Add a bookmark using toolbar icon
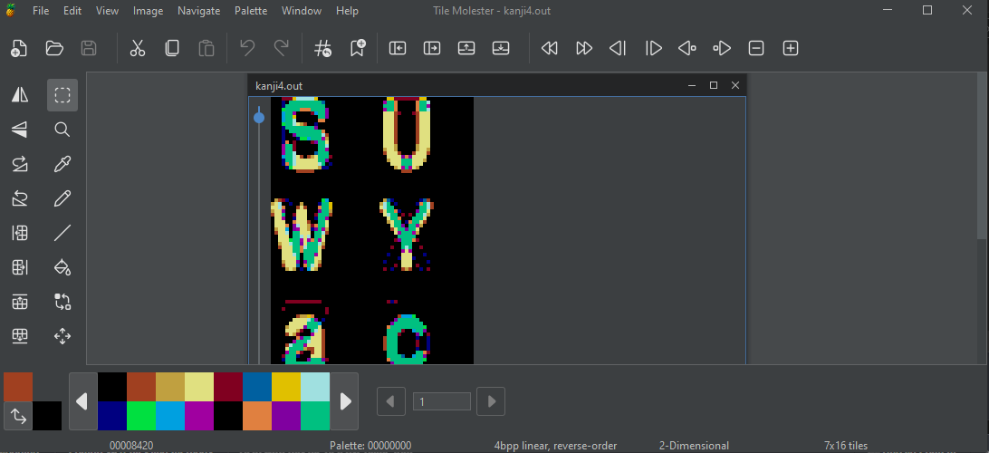 tap(358, 48)
